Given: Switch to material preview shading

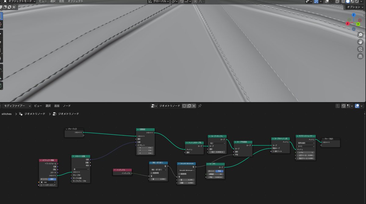Looking at the screenshot, I should point(352,1).
